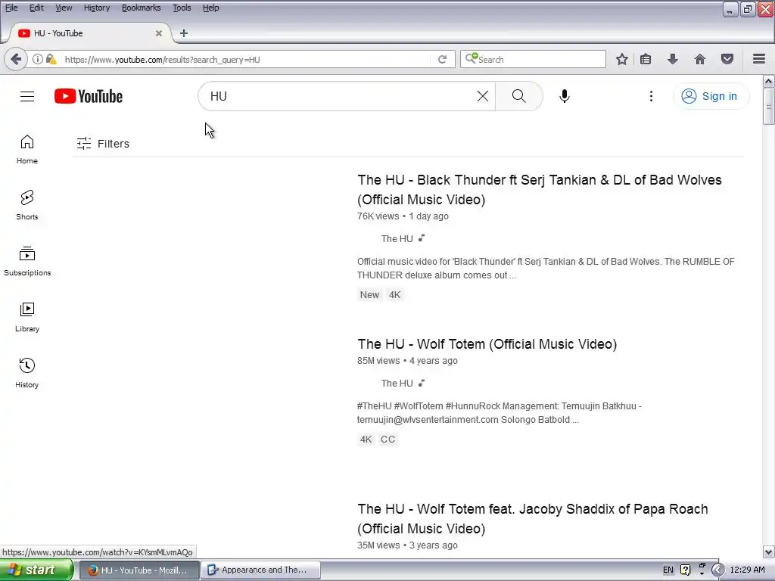
Task: Click '76K views • 1 day ago' text
Action: coord(403,216)
